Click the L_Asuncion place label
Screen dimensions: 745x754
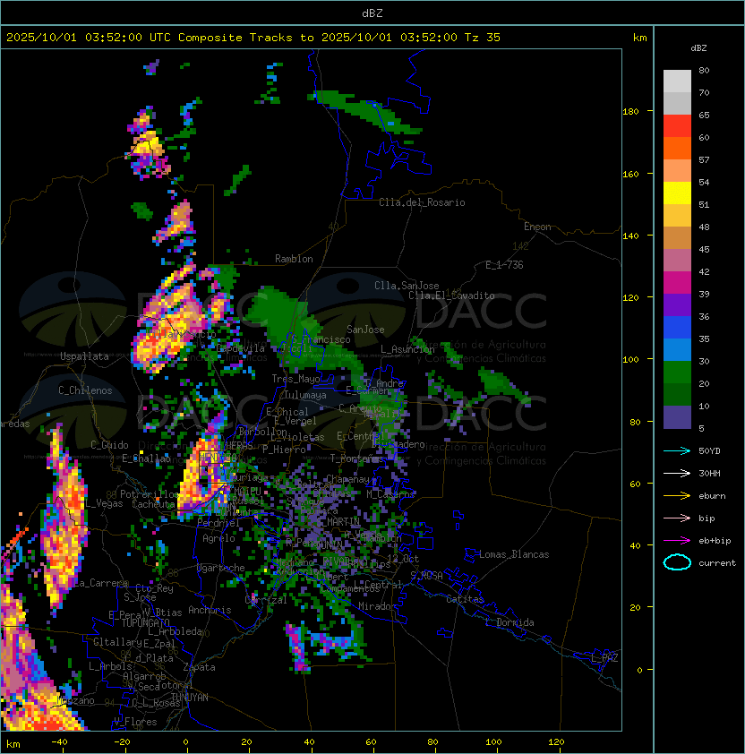click(407, 349)
